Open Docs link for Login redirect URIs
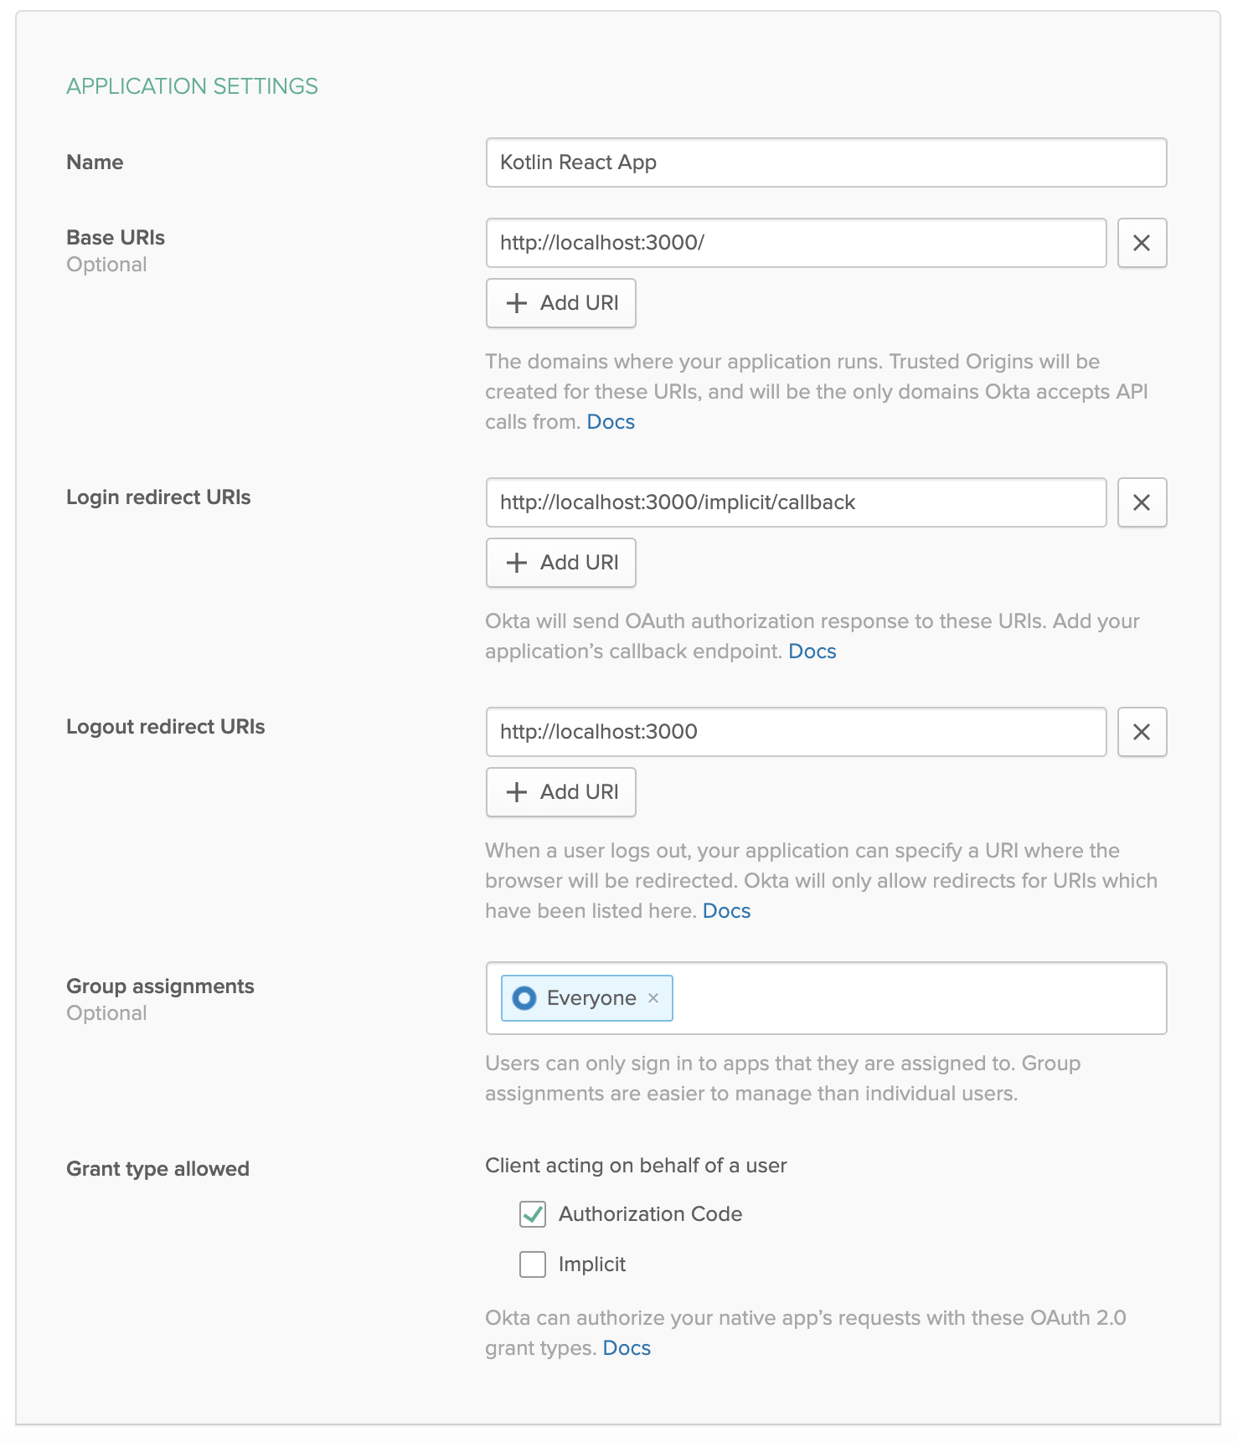 click(812, 651)
